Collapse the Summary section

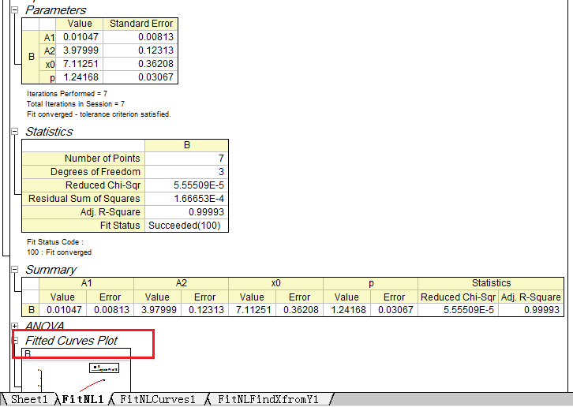click(16, 270)
